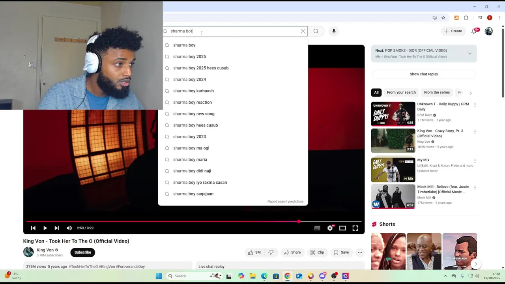Open player settings gear
The width and height of the screenshot is (505, 284).
click(x=330, y=228)
